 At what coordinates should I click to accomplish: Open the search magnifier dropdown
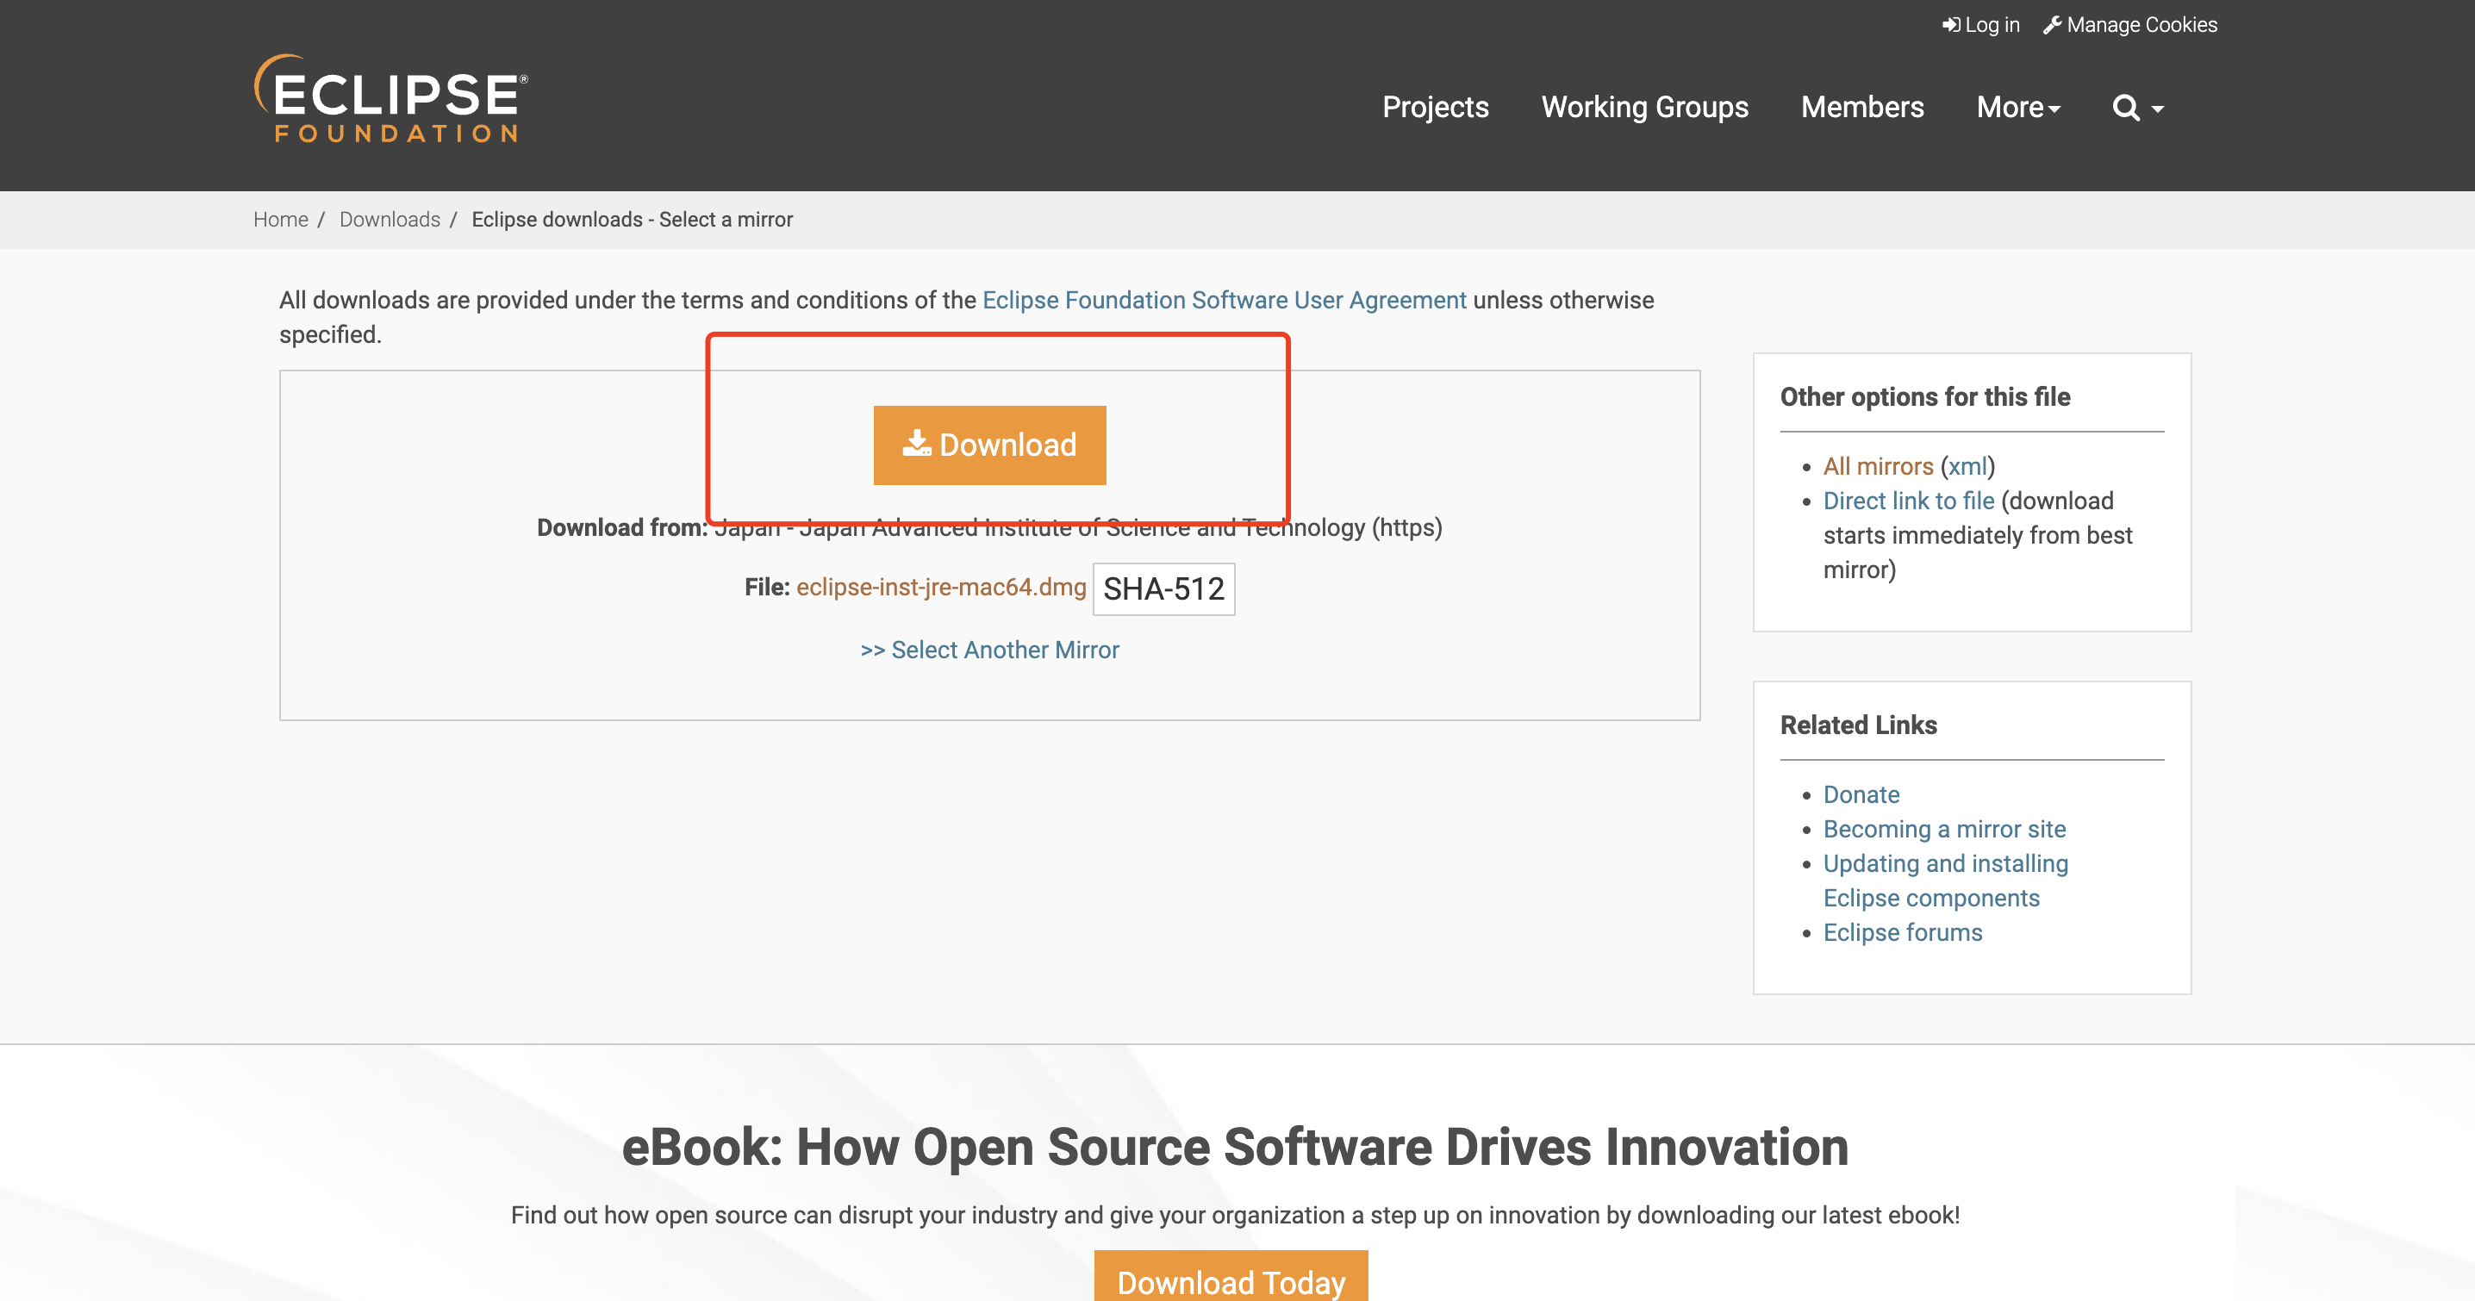[x=2137, y=108]
